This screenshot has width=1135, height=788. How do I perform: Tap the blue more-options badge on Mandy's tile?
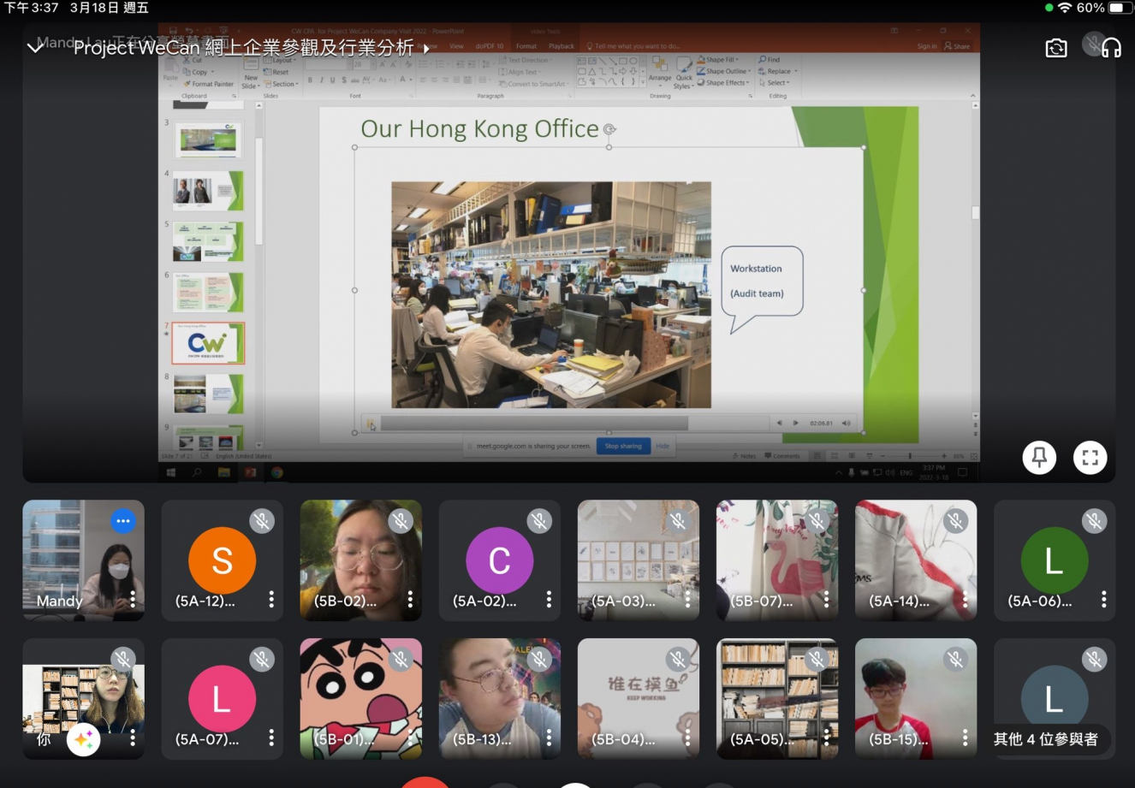tap(123, 521)
